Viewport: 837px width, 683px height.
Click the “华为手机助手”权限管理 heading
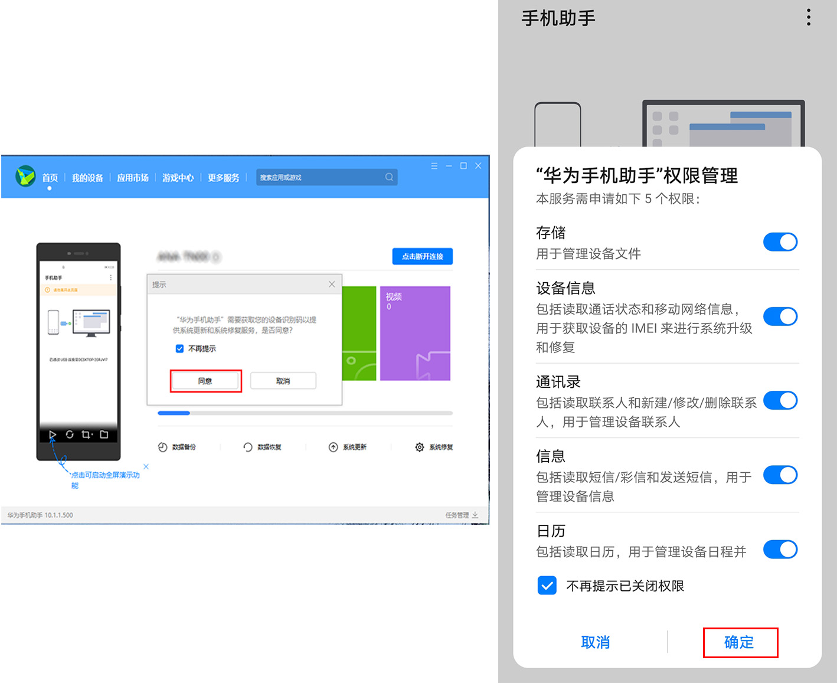click(637, 175)
